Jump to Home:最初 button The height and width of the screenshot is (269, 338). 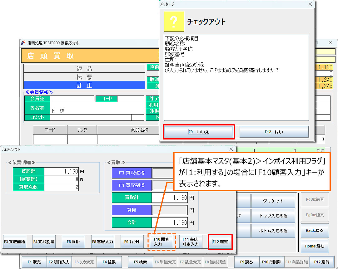[315, 246]
